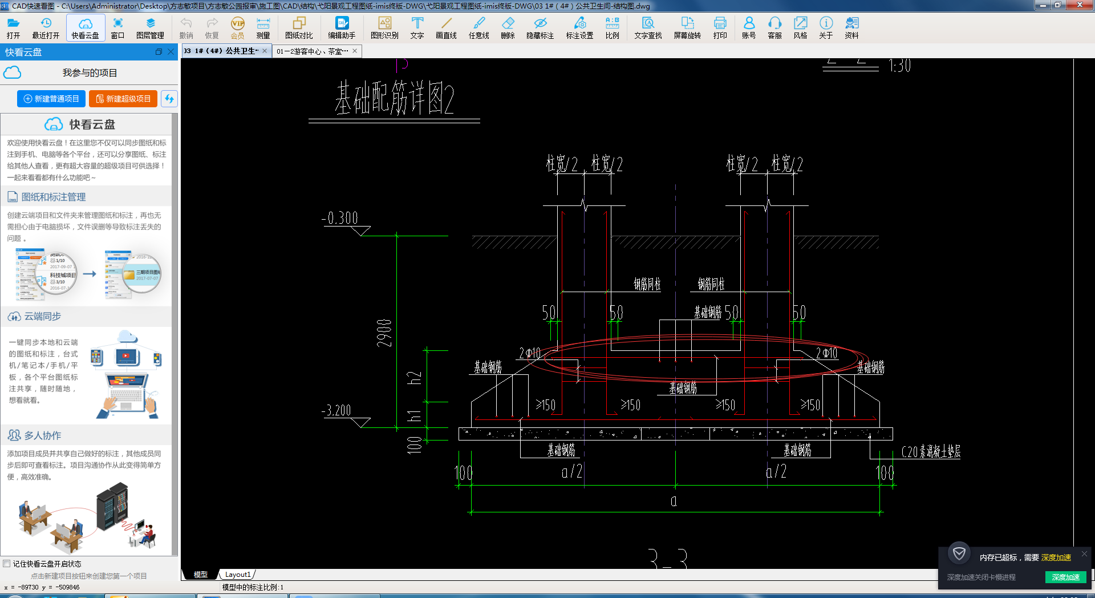Toggle the 快看云盘 cloud panel button
Screen dimensions: 1095x598
click(x=86, y=28)
